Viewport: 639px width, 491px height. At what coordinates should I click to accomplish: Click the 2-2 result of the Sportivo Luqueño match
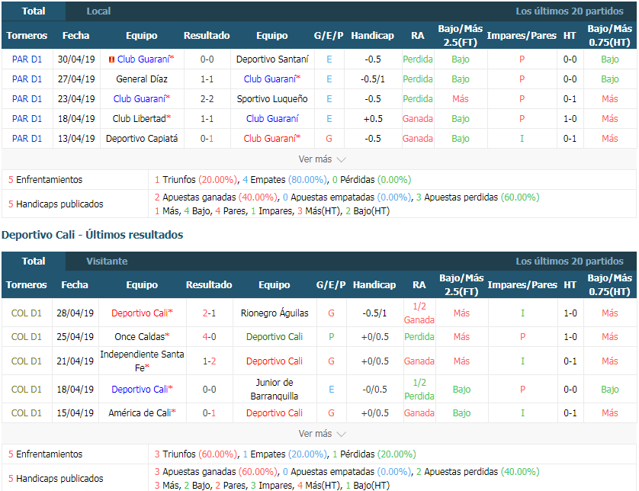coord(207,99)
